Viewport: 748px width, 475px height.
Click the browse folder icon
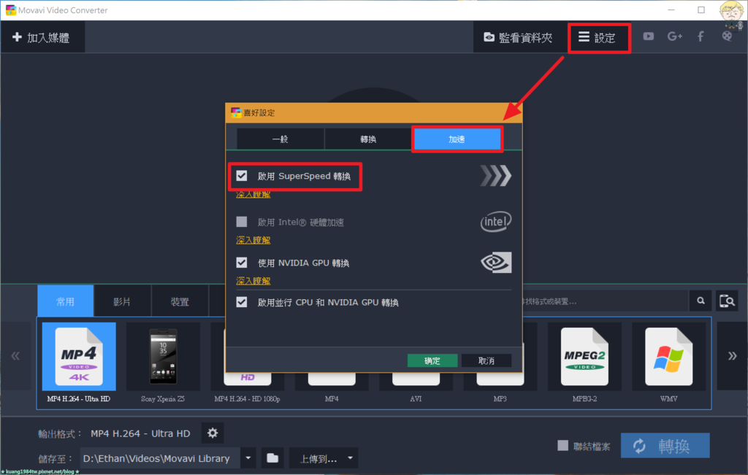[x=272, y=458]
